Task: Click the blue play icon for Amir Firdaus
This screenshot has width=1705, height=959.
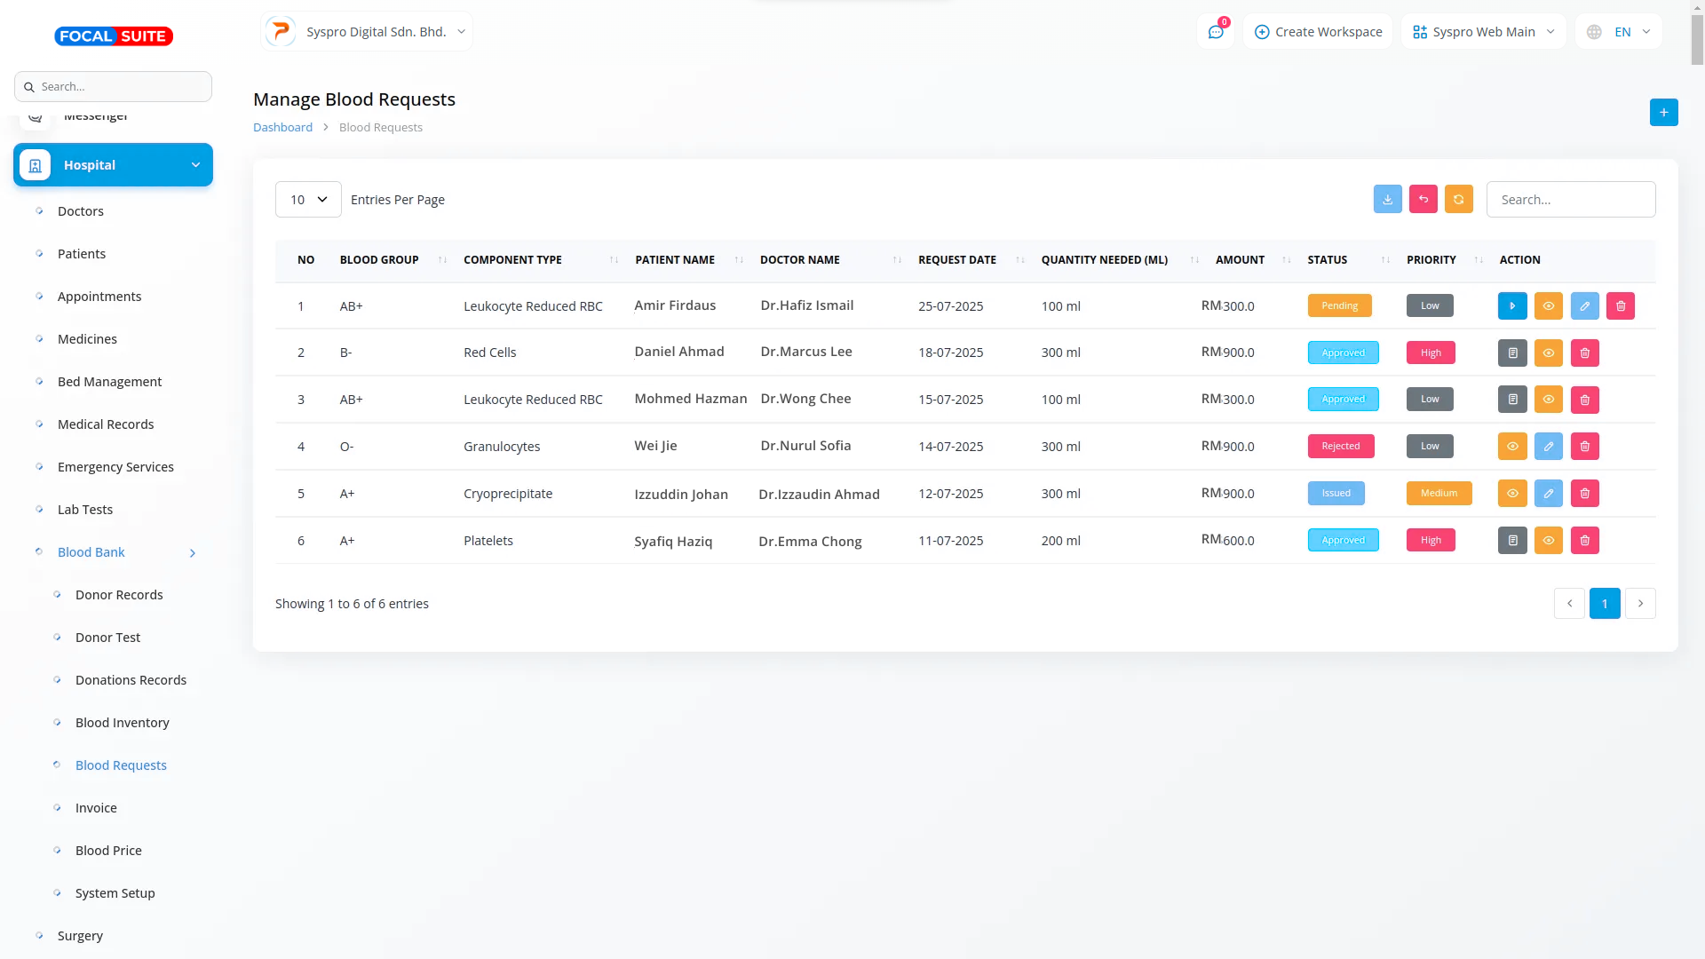Action: (x=1512, y=305)
